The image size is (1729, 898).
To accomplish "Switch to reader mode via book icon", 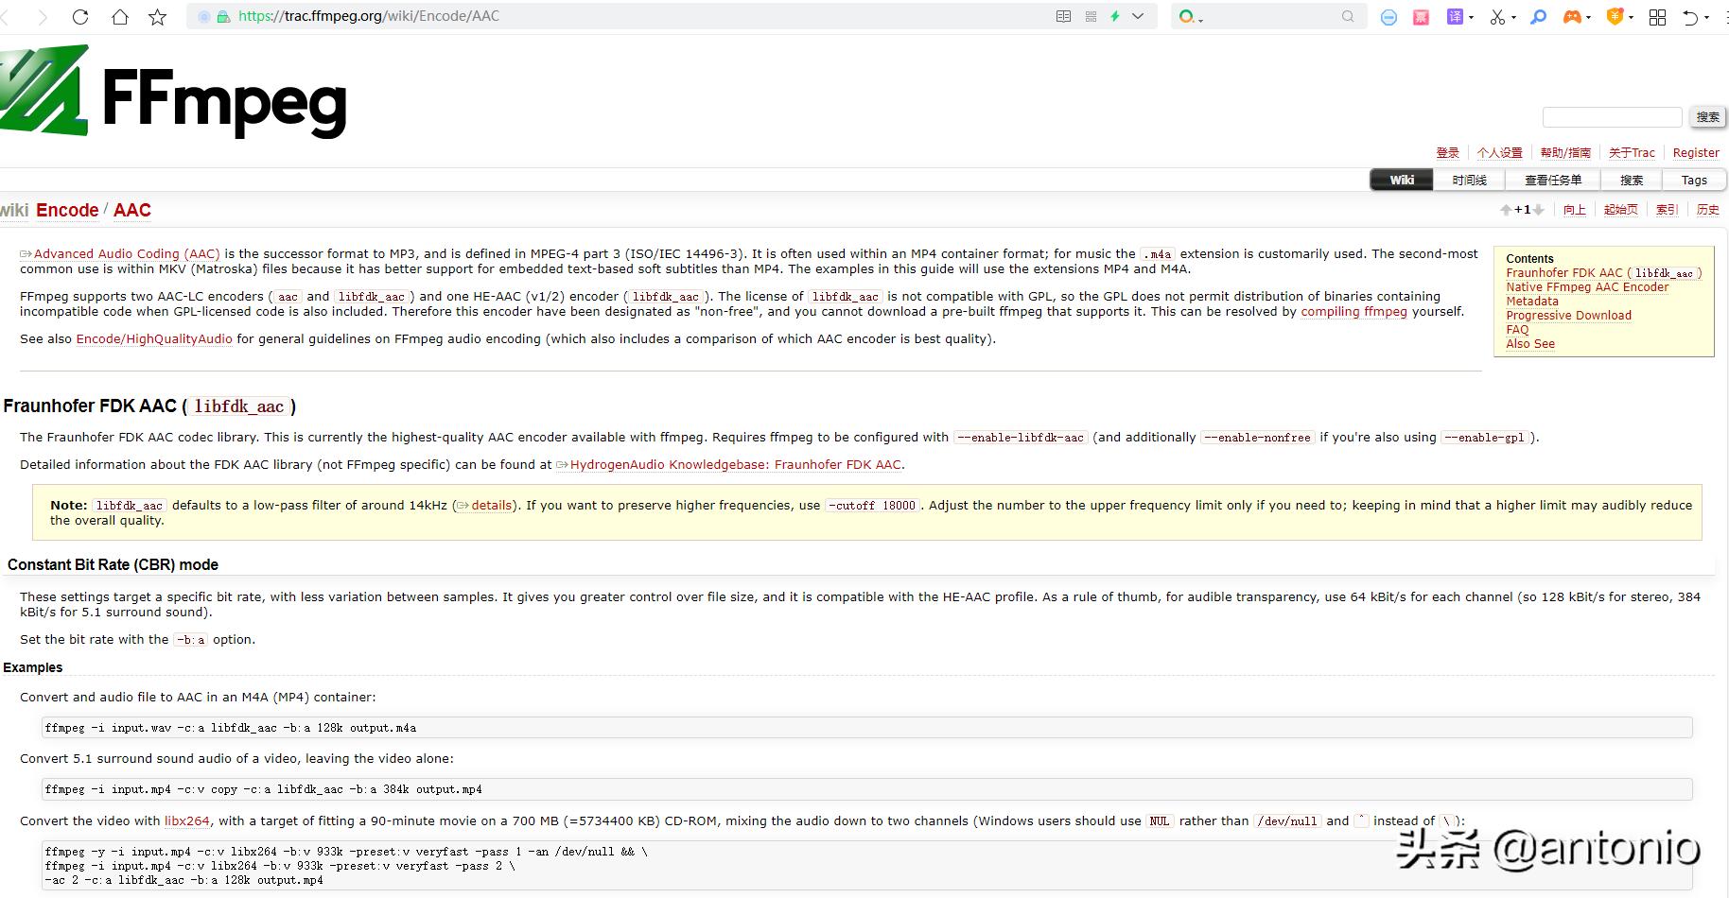I will [x=1063, y=16].
